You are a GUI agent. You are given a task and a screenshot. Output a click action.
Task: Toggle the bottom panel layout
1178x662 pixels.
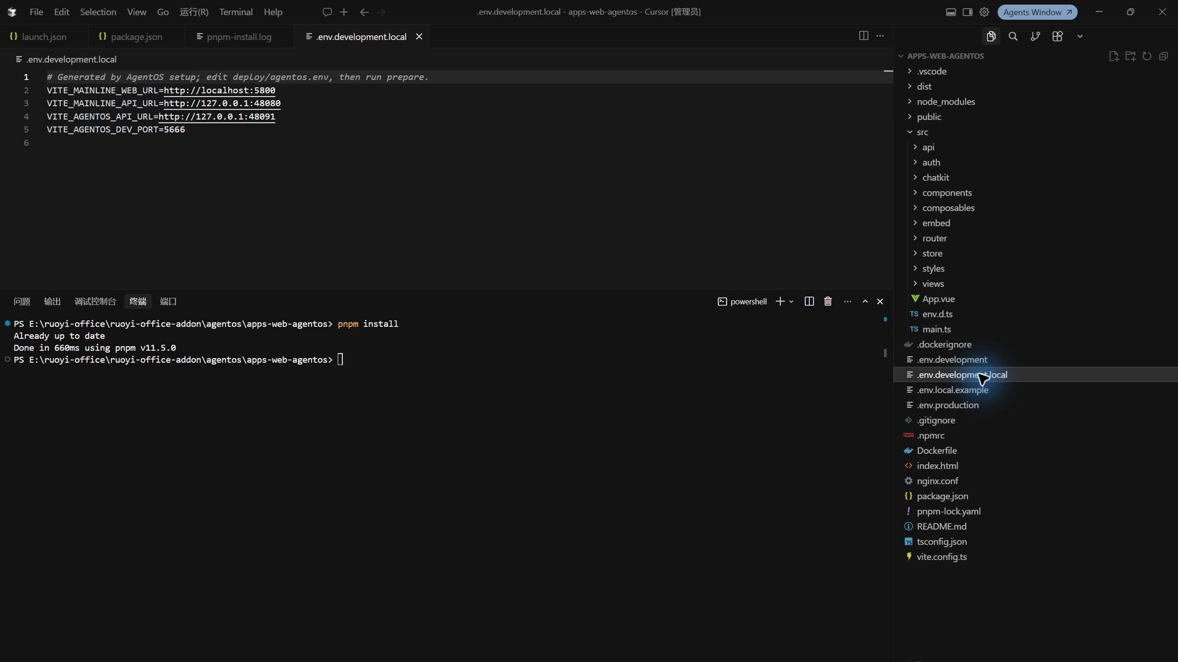pyautogui.click(x=951, y=12)
